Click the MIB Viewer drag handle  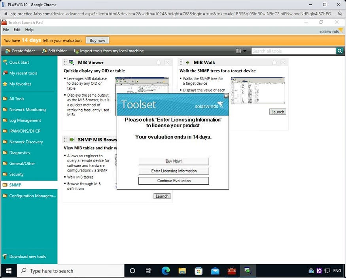65,62
